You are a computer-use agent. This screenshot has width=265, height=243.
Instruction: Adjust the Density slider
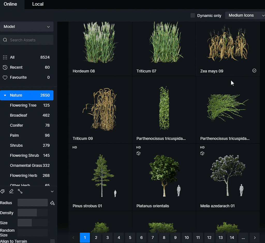click(x=33, y=213)
